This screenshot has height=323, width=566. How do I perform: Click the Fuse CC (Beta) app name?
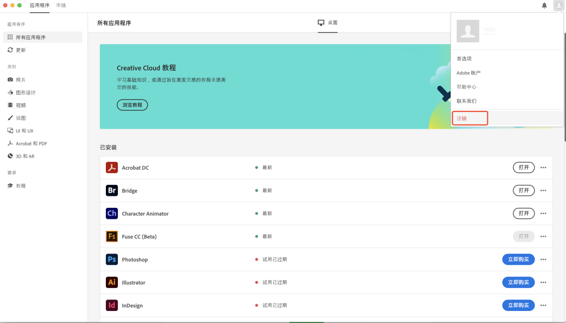tap(139, 237)
